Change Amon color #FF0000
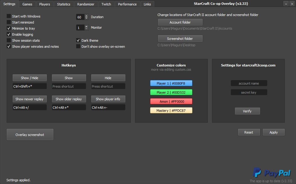The image size is (296, 184). pyautogui.click(x=171, y=101)
